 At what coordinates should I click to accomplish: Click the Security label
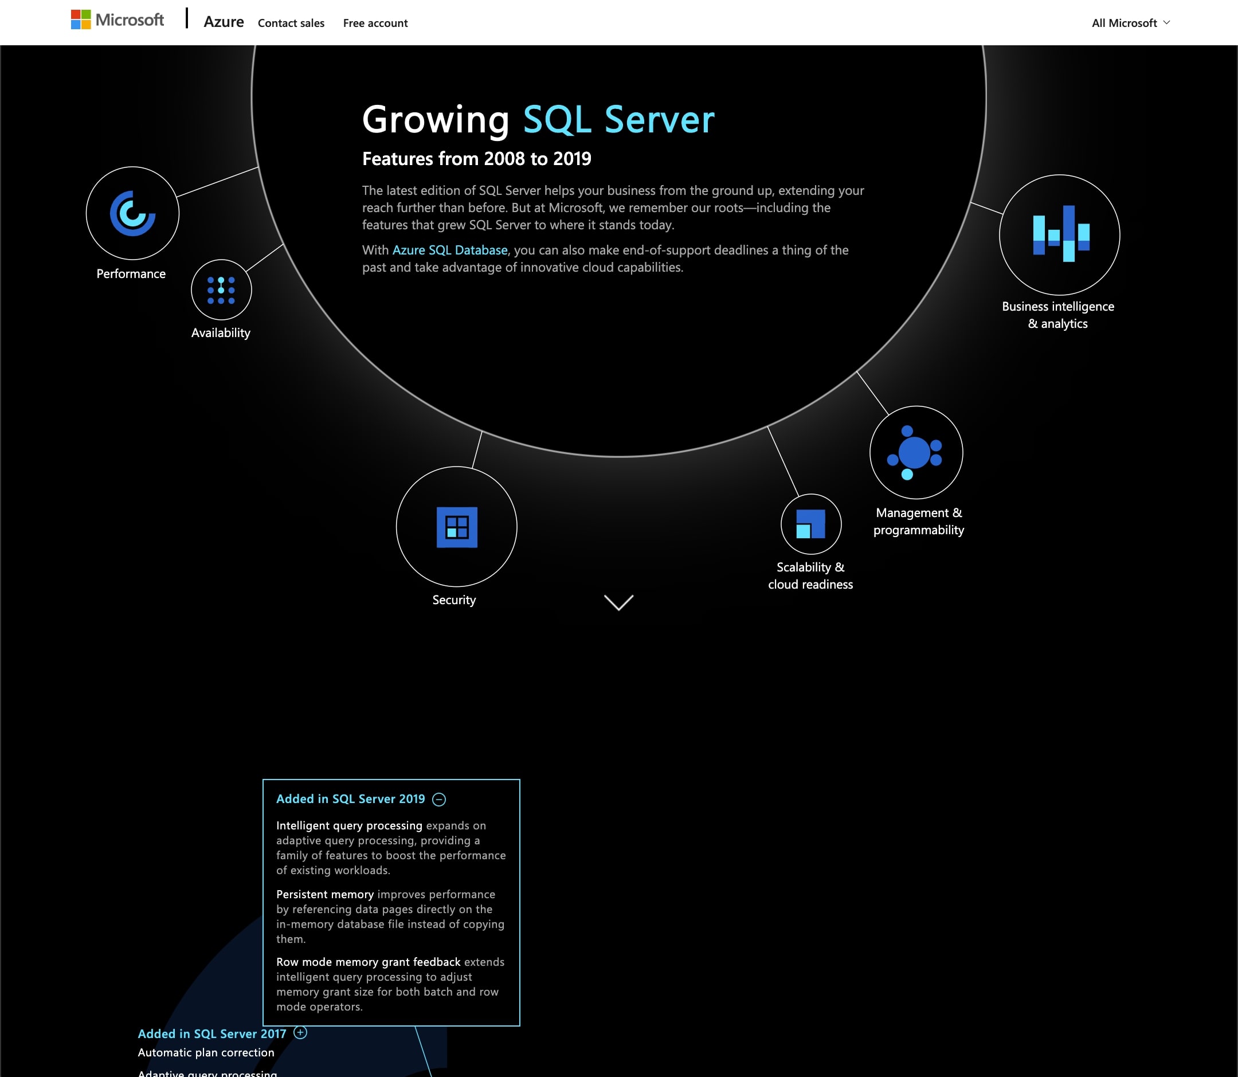454,600
